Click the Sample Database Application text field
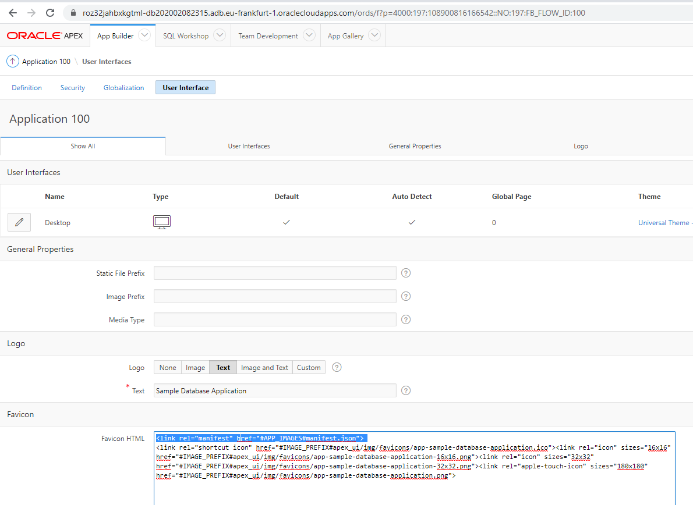The image size is (693, 505). (275, 390)
